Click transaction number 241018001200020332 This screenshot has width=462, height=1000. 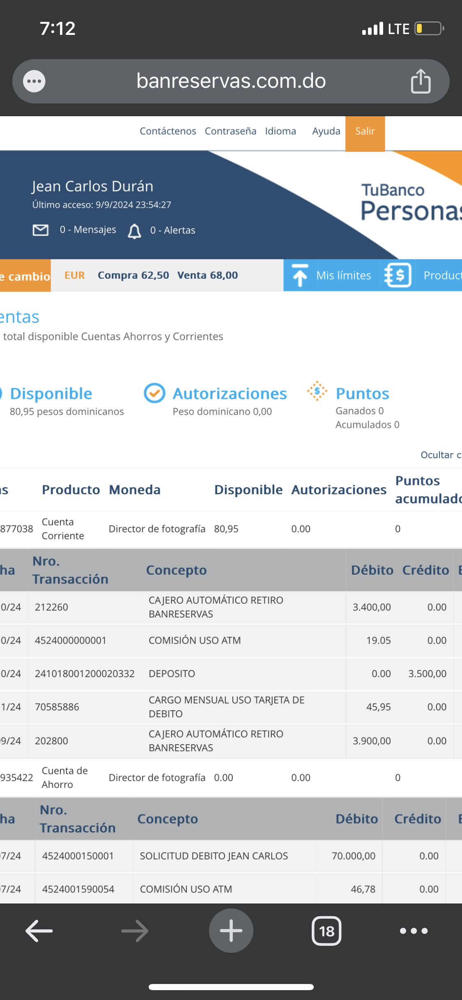tap(85, 674)
